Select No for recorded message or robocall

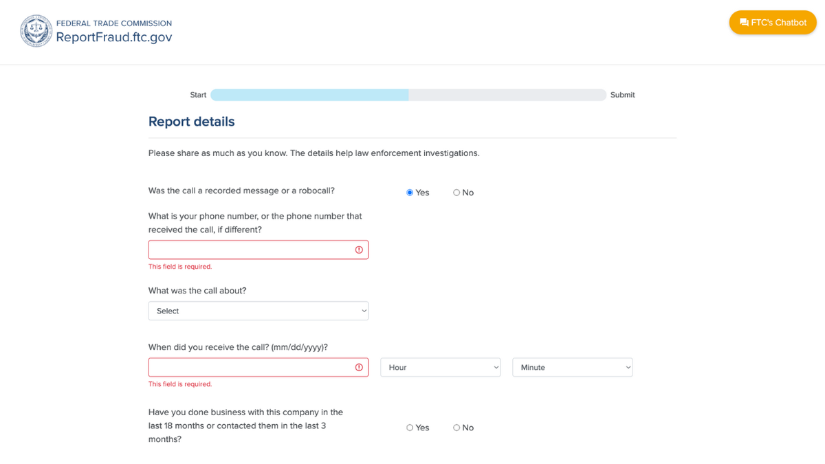click(x=456, y=192)
